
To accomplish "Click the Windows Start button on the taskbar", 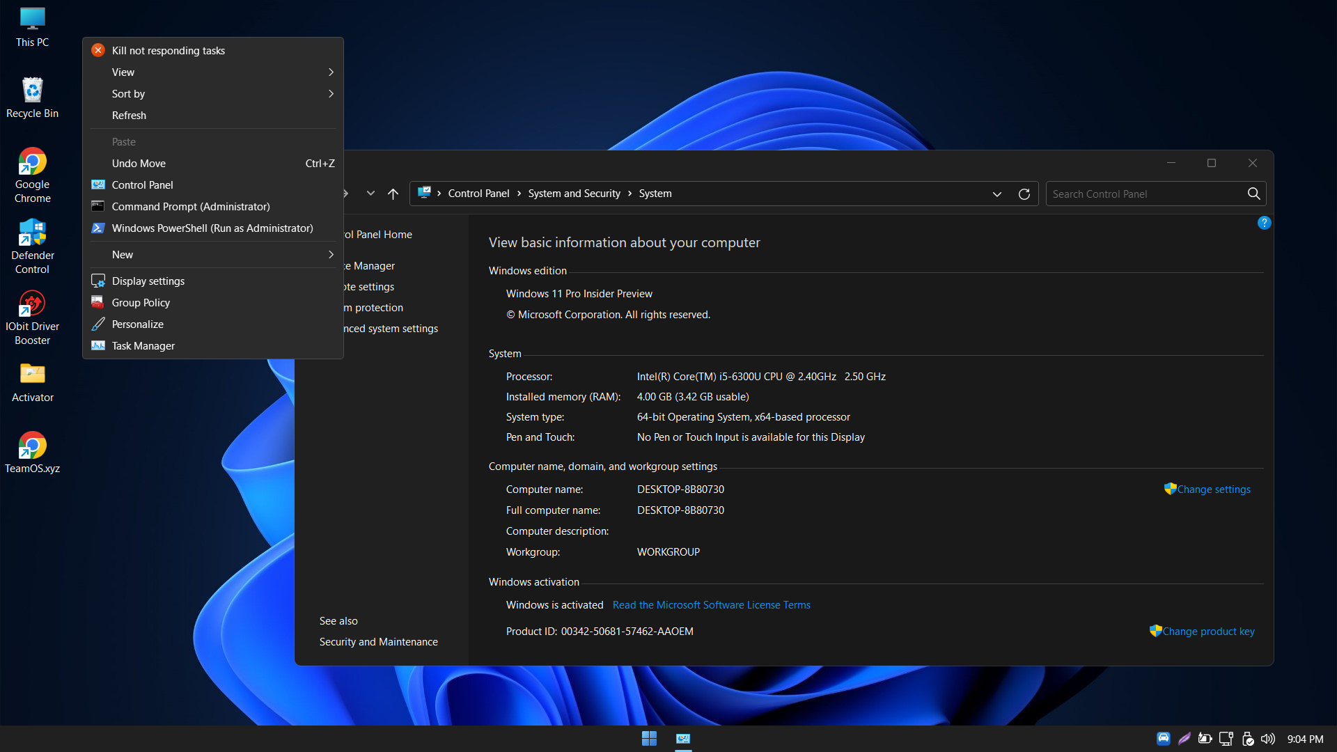I will coord(649,739).
